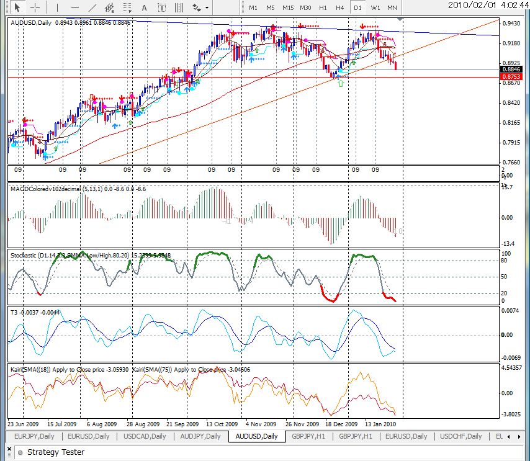Switch chart to M15 timeframe
Viewport: 530px width, 461px height.
pos(288,7)
